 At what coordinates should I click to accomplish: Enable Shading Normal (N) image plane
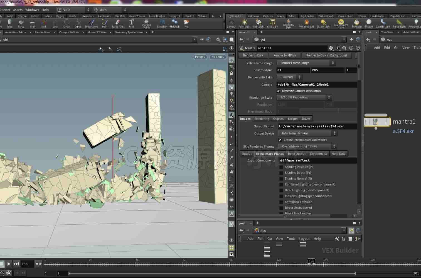coord(281,179)
